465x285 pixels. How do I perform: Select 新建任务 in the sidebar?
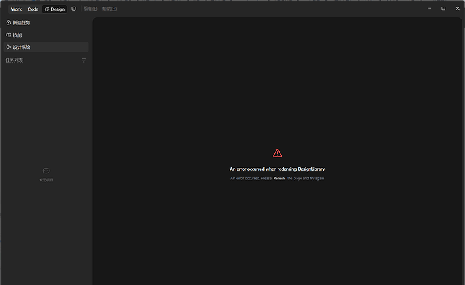coord(46,22)
